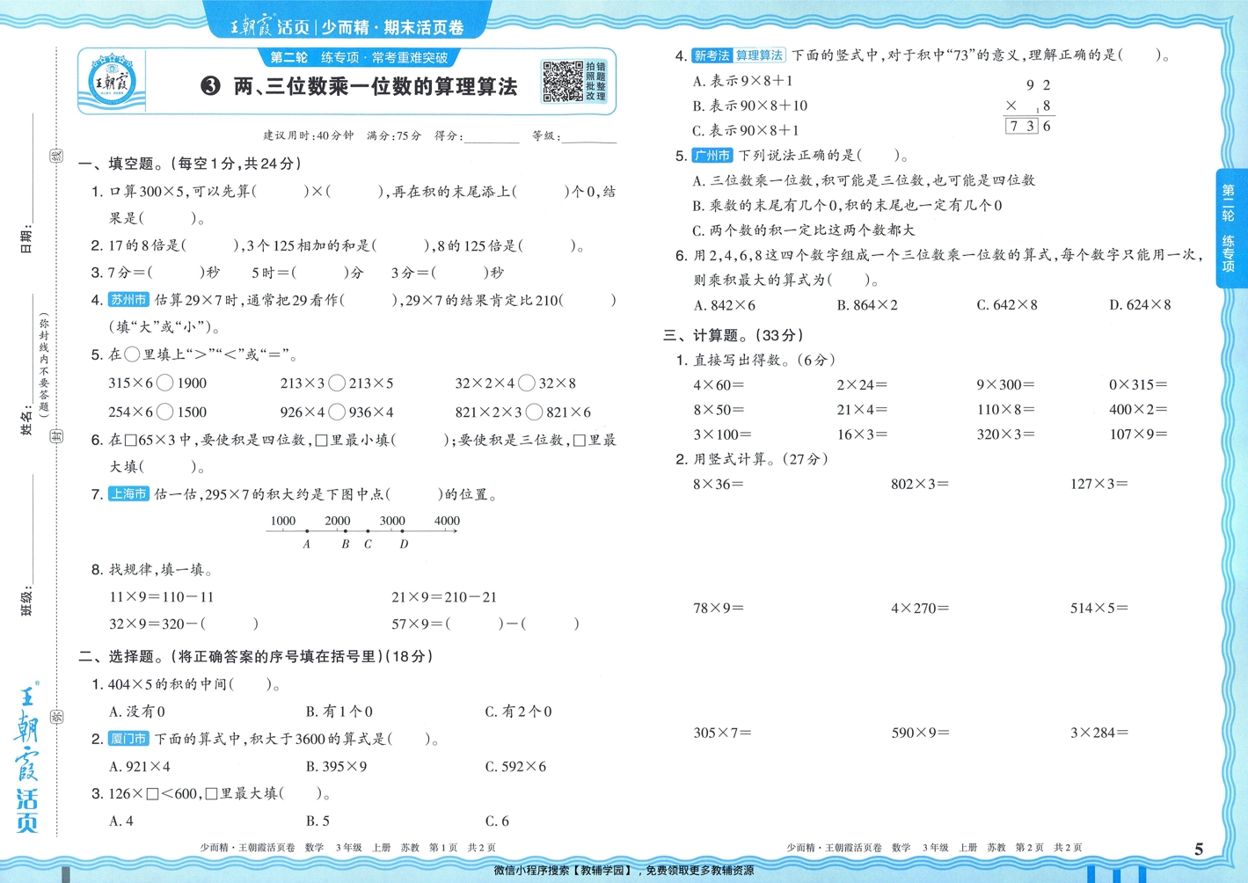Select the 上海市 tag beside question 7

click(128, 494)
